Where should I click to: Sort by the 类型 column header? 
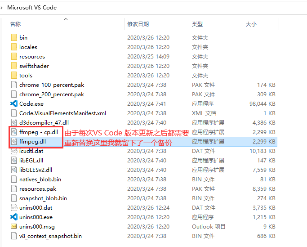[197, 24]
